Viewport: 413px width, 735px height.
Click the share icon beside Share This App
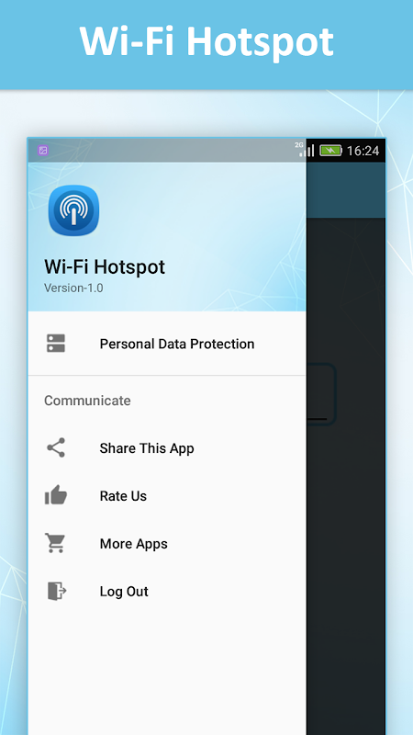[56, 447]
